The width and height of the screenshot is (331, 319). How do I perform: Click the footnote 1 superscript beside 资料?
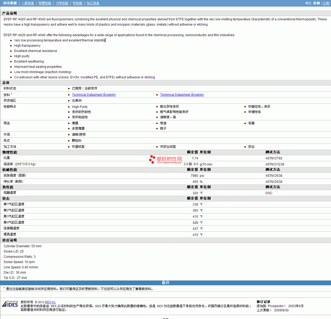tap(12, 94)
